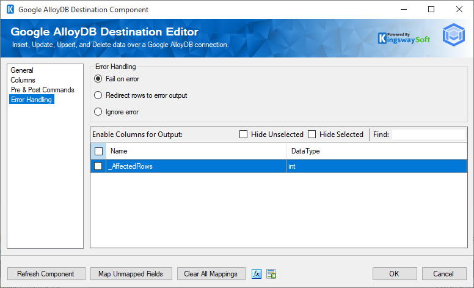474x288 pixels.
Task: Click the K app icon in title bar
Action: (x=10, y=9)
